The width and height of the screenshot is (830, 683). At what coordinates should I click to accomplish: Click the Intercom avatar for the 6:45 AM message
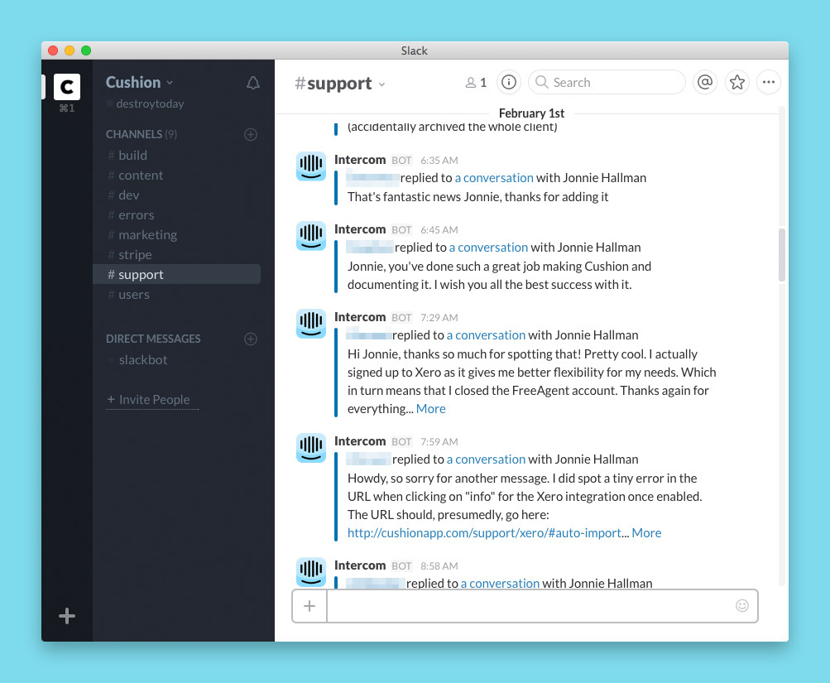coord(310,236)
